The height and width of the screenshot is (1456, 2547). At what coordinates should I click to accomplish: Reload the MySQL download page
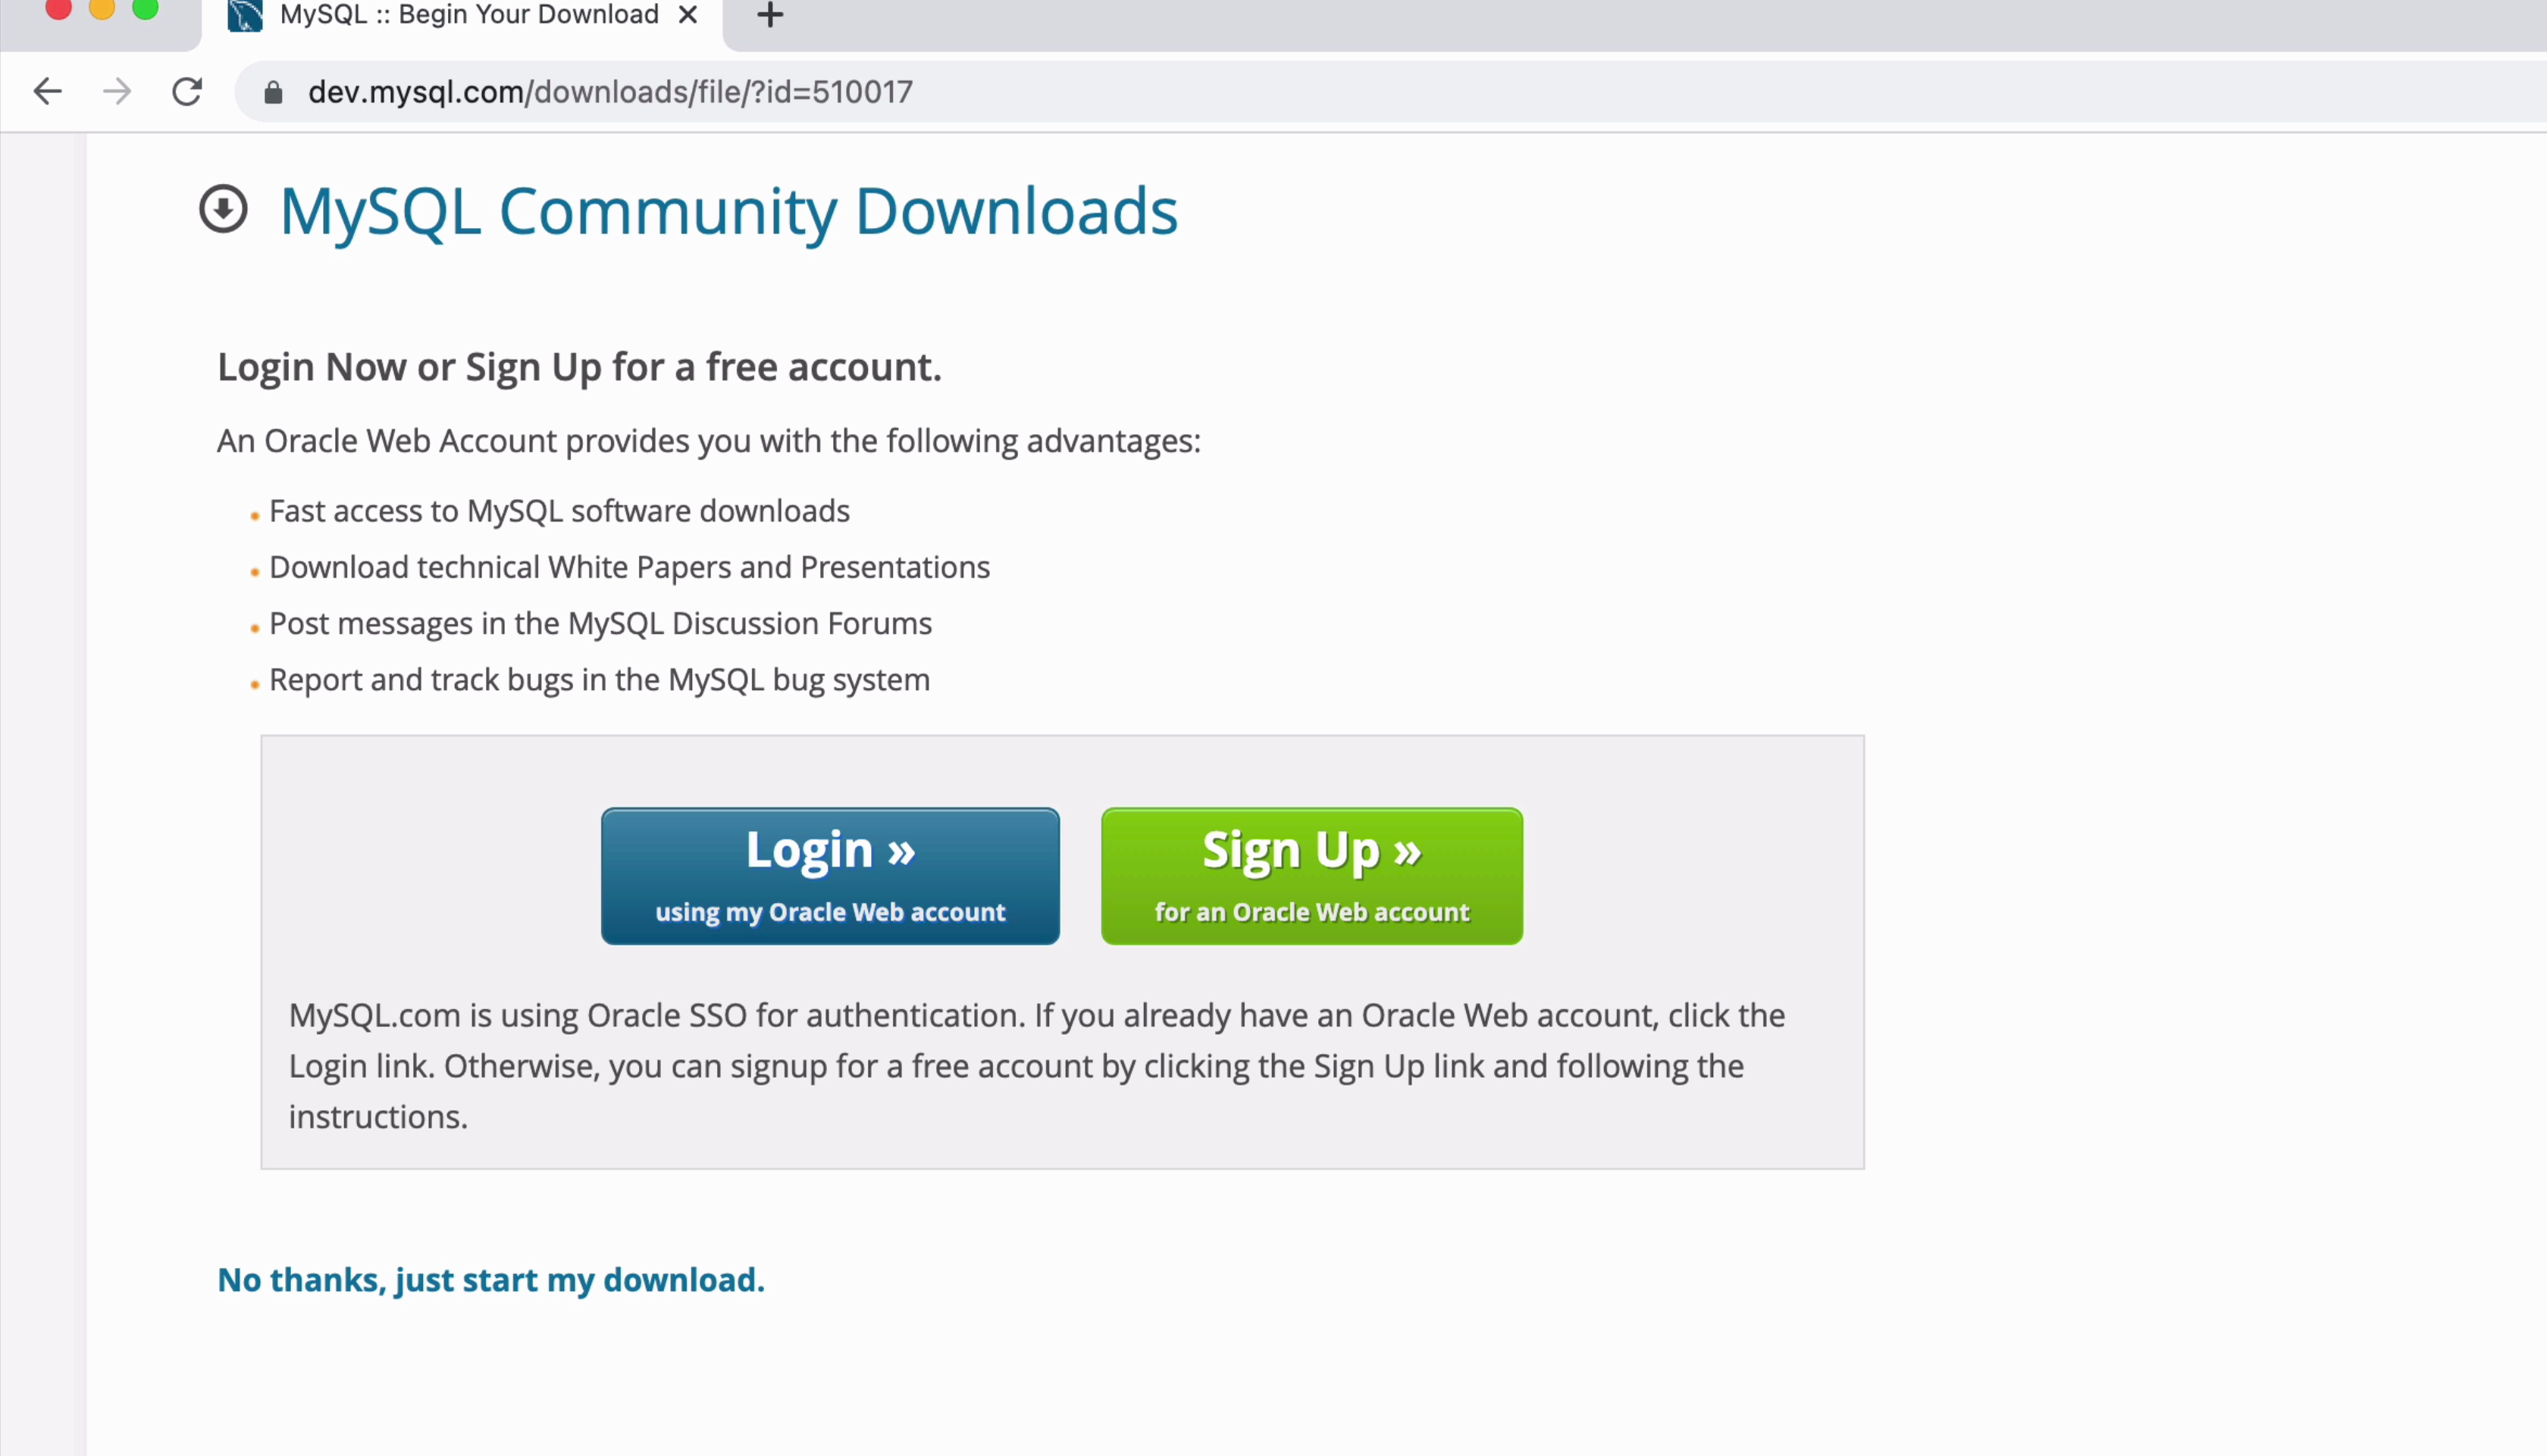[187, 92]
